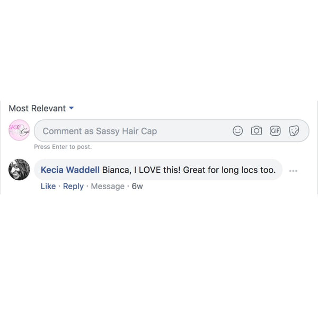This screenshot has height=318, width=318.
Task: Reply to Kecia Waddell's comment
Action: click(73, 186)
